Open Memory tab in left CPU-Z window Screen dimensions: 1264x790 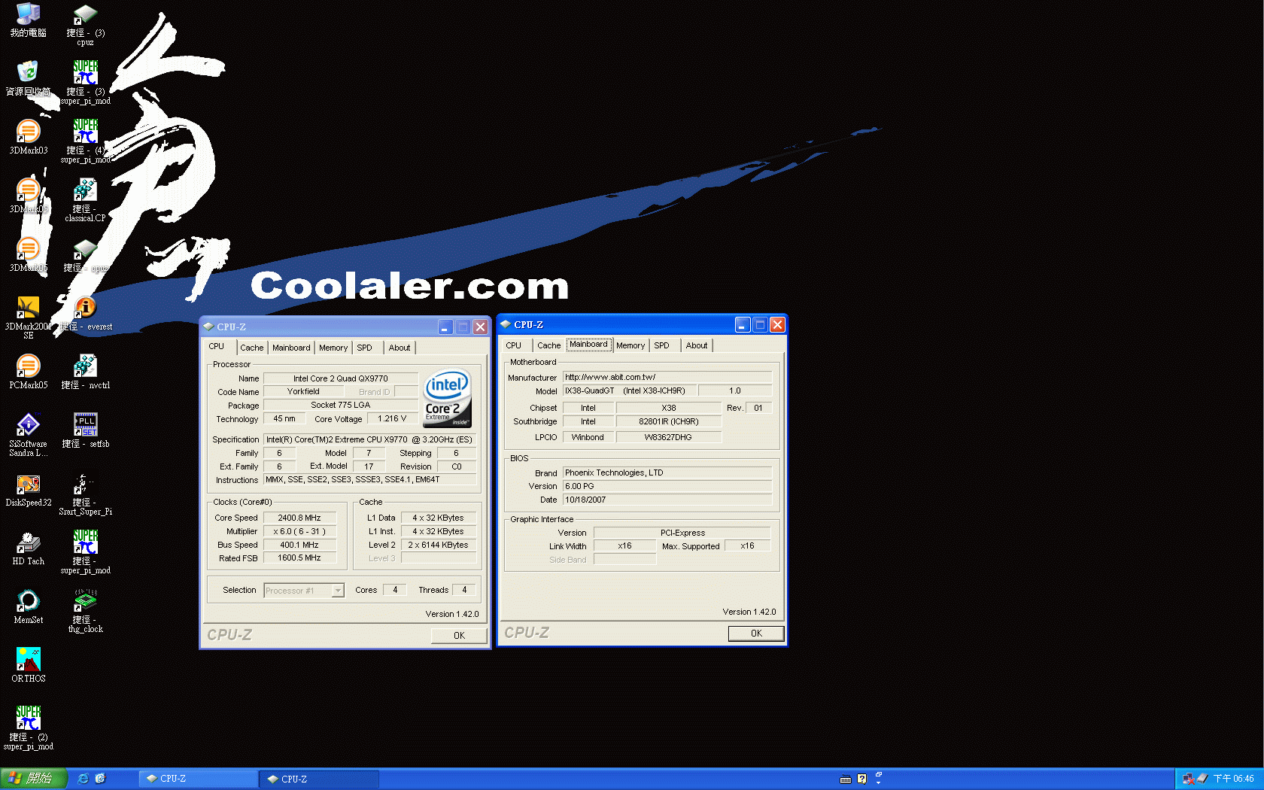pos(333,348)
